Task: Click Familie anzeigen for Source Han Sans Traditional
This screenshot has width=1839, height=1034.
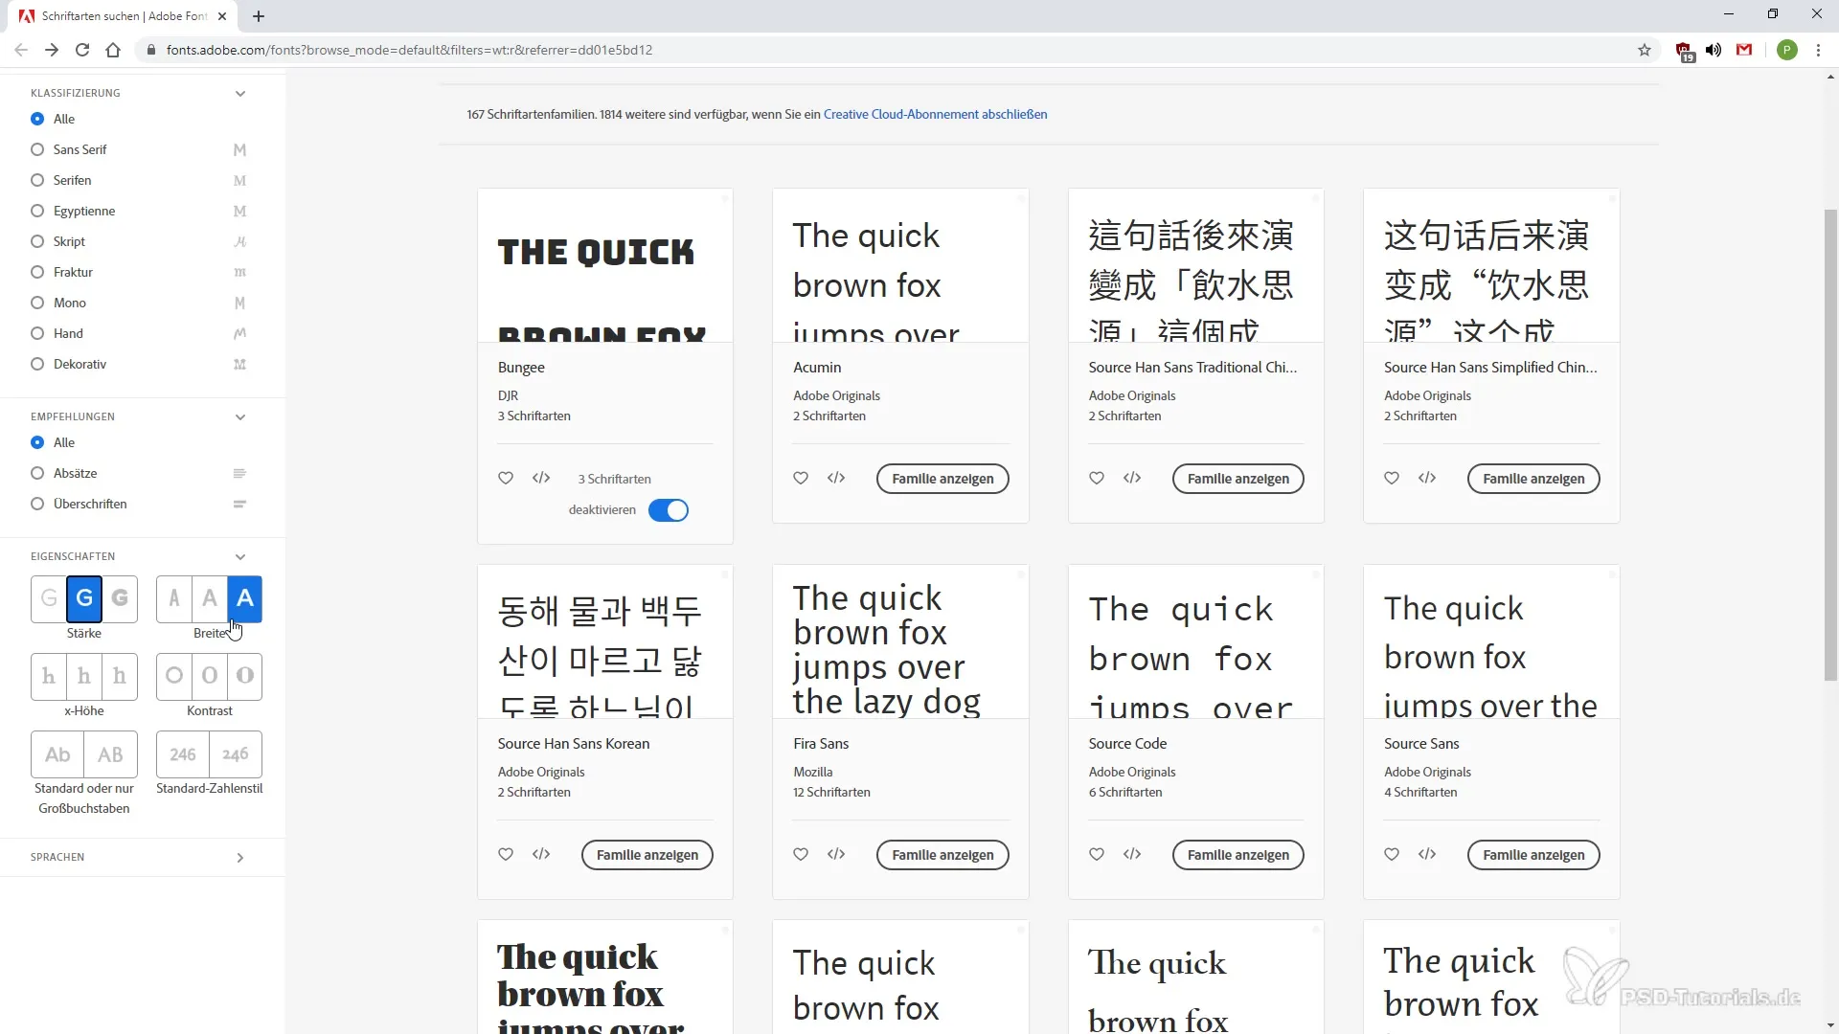Action: (x=1237, y=479)
